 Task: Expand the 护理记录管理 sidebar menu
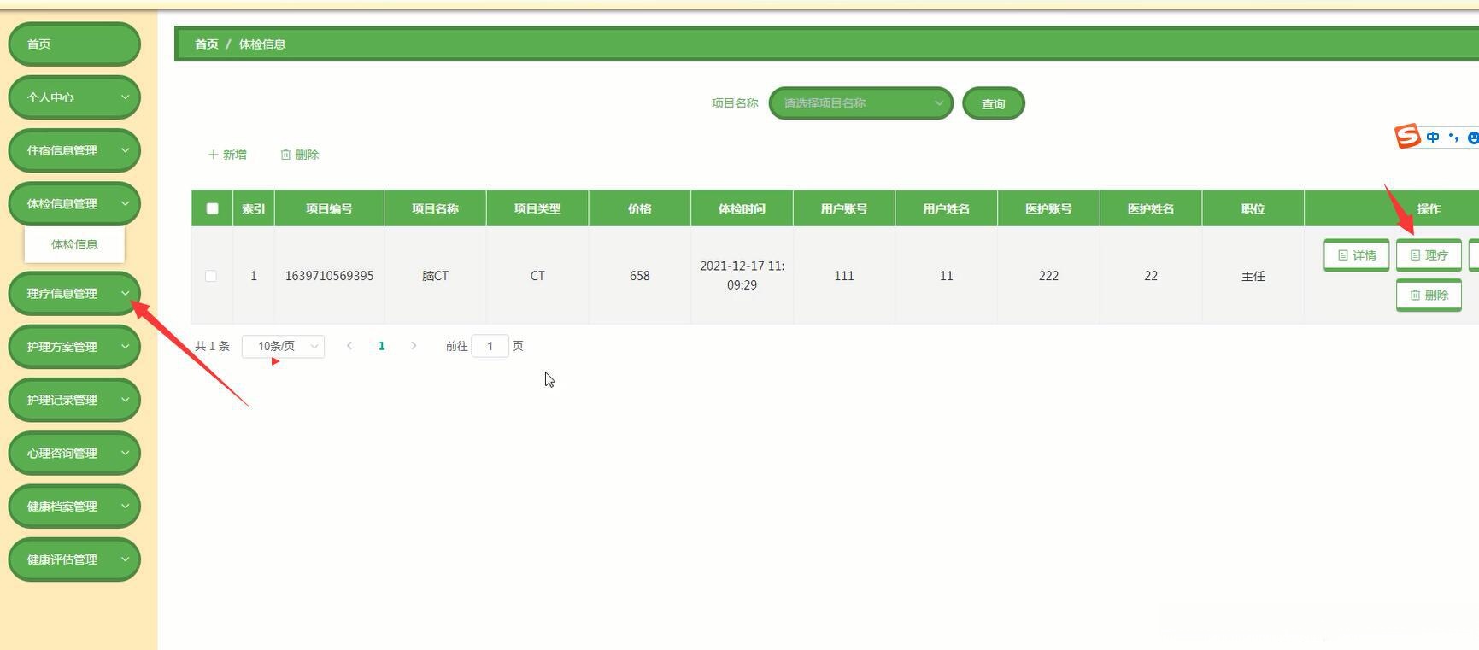[74, 400]
